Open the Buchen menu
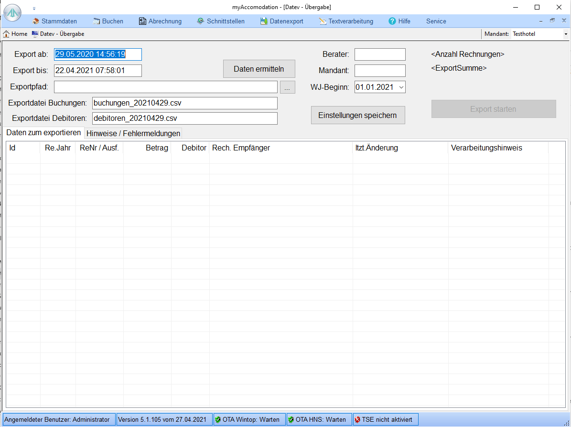The image size is (571, 427). point(108,21)
